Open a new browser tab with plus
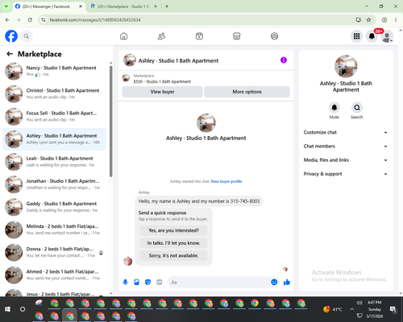Image resolution: width=403 pixels, height=322 pixels. point(167,6)
